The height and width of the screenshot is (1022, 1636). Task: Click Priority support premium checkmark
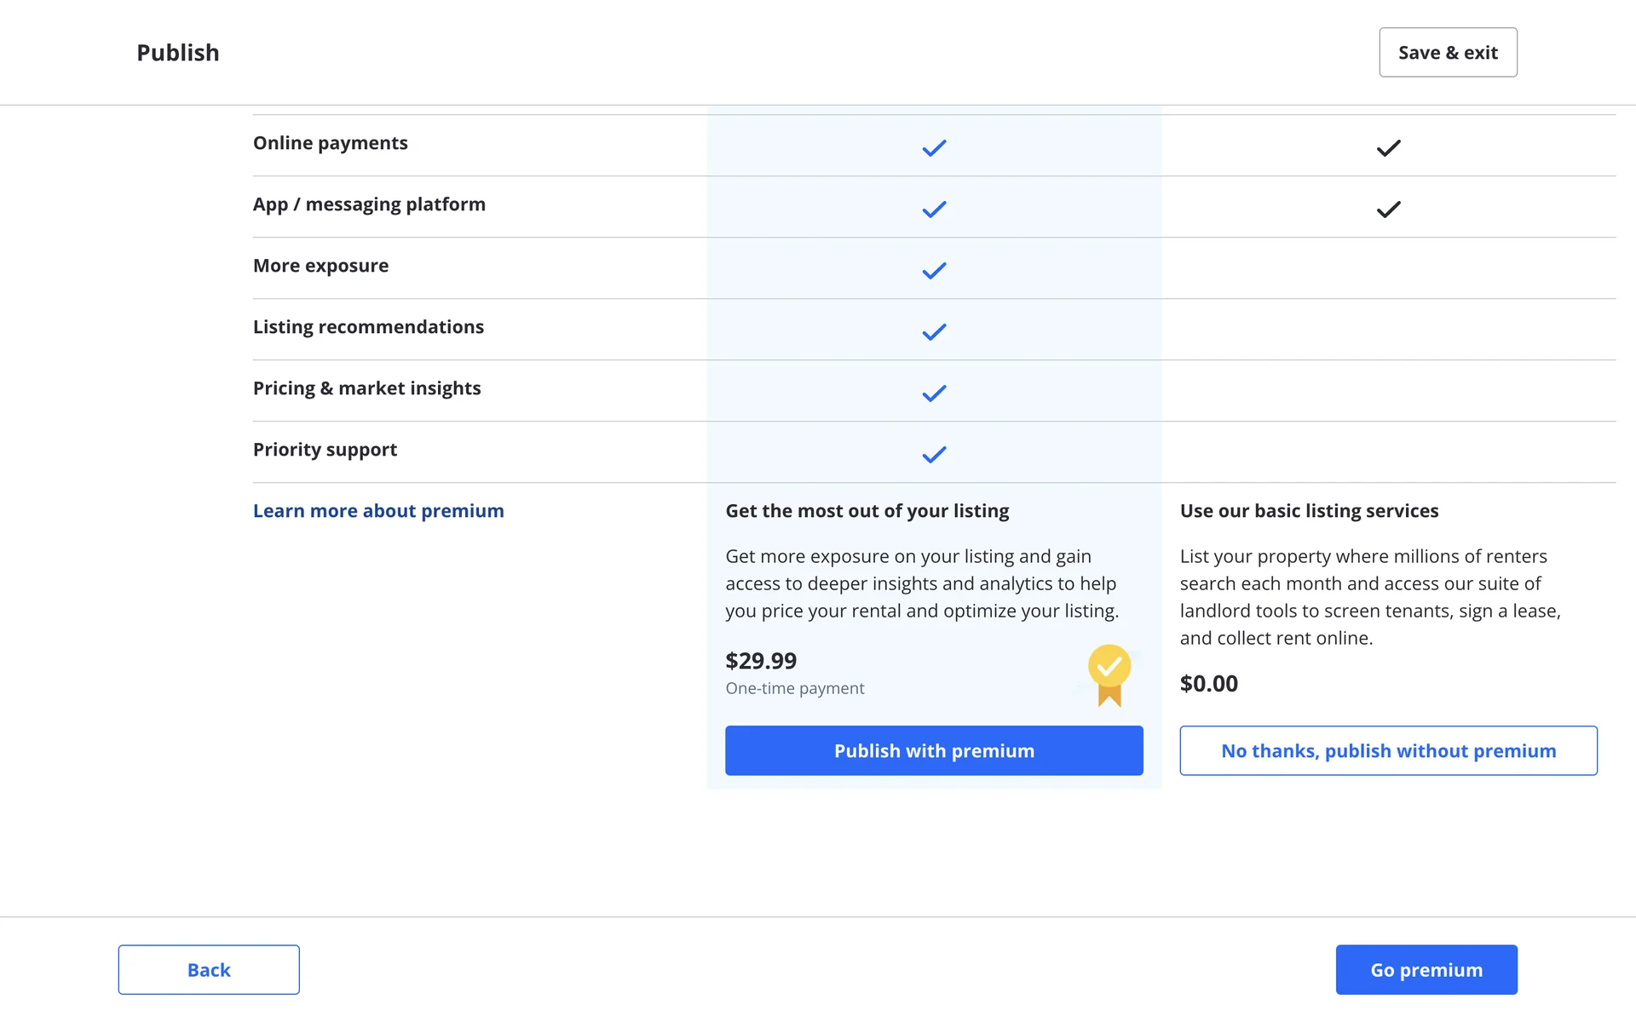point(934,455)
